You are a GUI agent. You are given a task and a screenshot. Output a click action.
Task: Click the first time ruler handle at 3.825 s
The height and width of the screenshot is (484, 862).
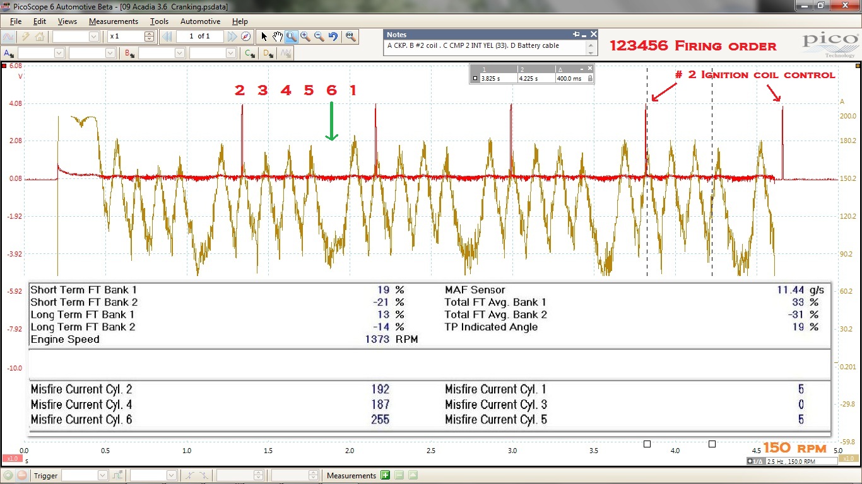647,444
